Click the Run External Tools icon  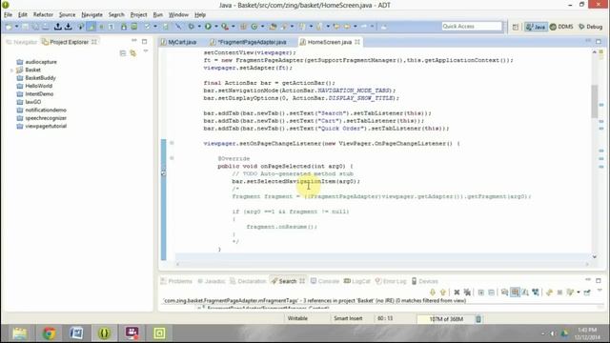(225, 27)
